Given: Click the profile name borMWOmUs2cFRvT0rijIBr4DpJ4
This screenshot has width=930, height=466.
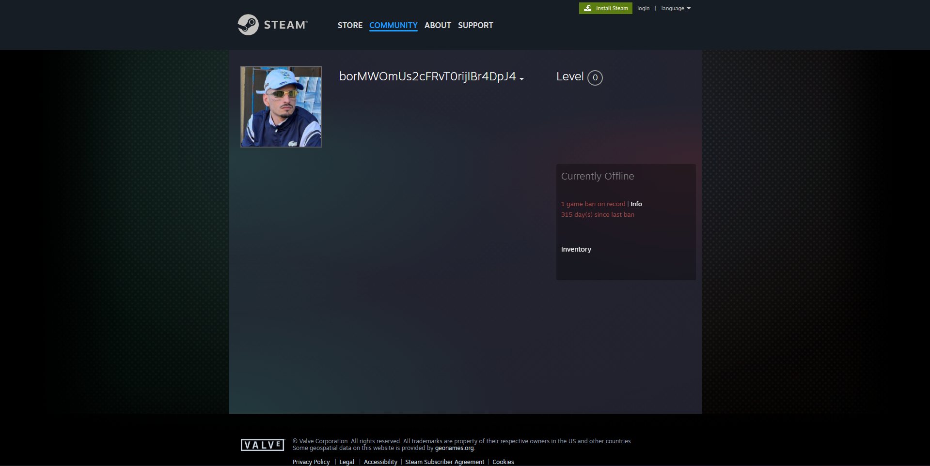Looking at the screenshot, I should [x=427, y=76].
